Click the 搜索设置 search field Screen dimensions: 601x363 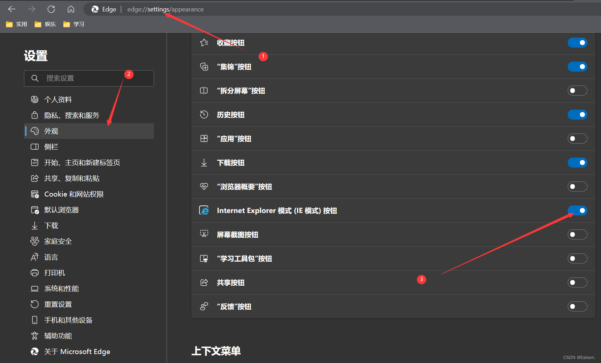(x=89, y=78)
